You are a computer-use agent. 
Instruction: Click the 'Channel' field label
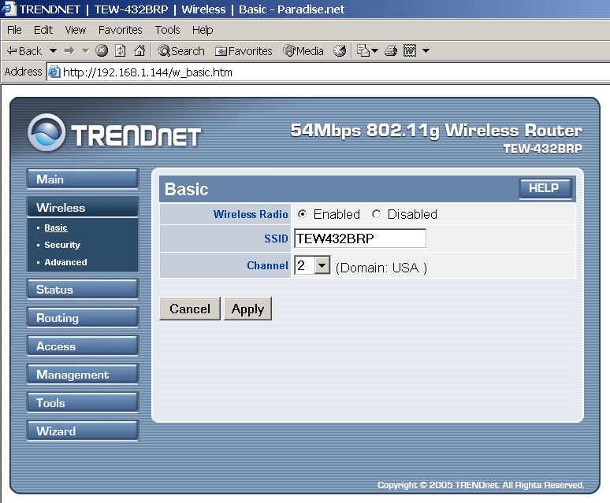267,265
